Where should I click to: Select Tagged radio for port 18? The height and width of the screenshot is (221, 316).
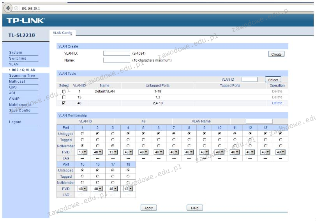pyautogui.click(x=128, y=176)
